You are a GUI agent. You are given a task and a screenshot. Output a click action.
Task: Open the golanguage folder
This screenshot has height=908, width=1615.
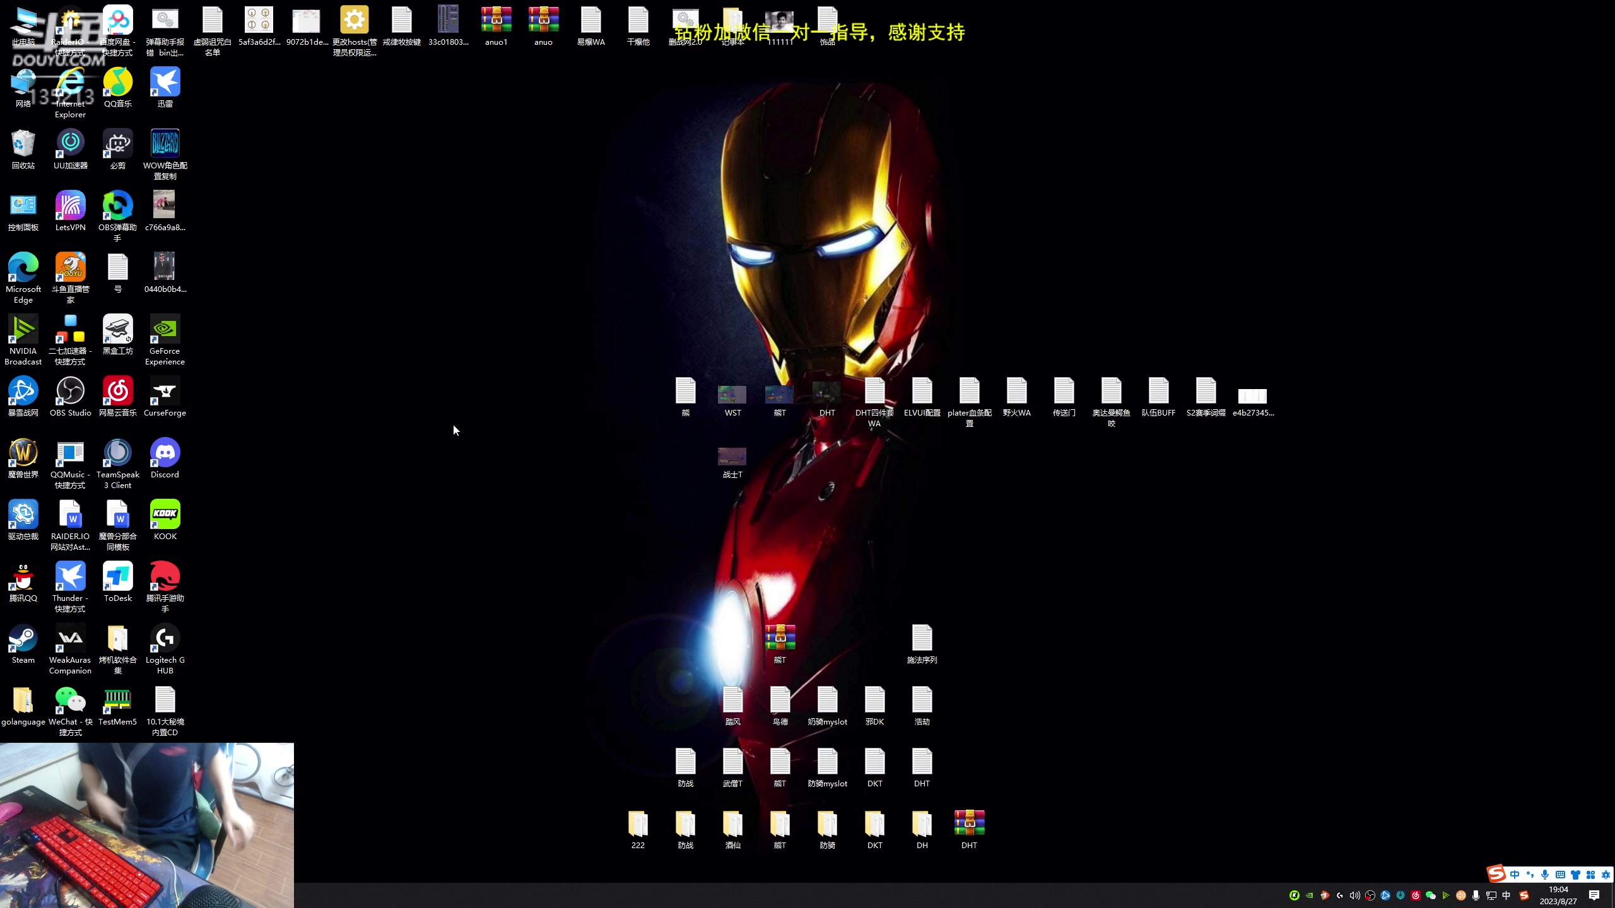pyautogui.click(x=23, y=706)
